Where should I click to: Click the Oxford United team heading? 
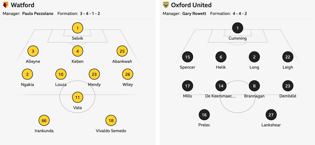191,5
